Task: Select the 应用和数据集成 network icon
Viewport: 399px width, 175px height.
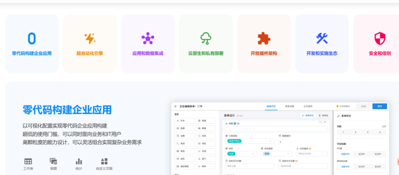Action: pos(148,38)
